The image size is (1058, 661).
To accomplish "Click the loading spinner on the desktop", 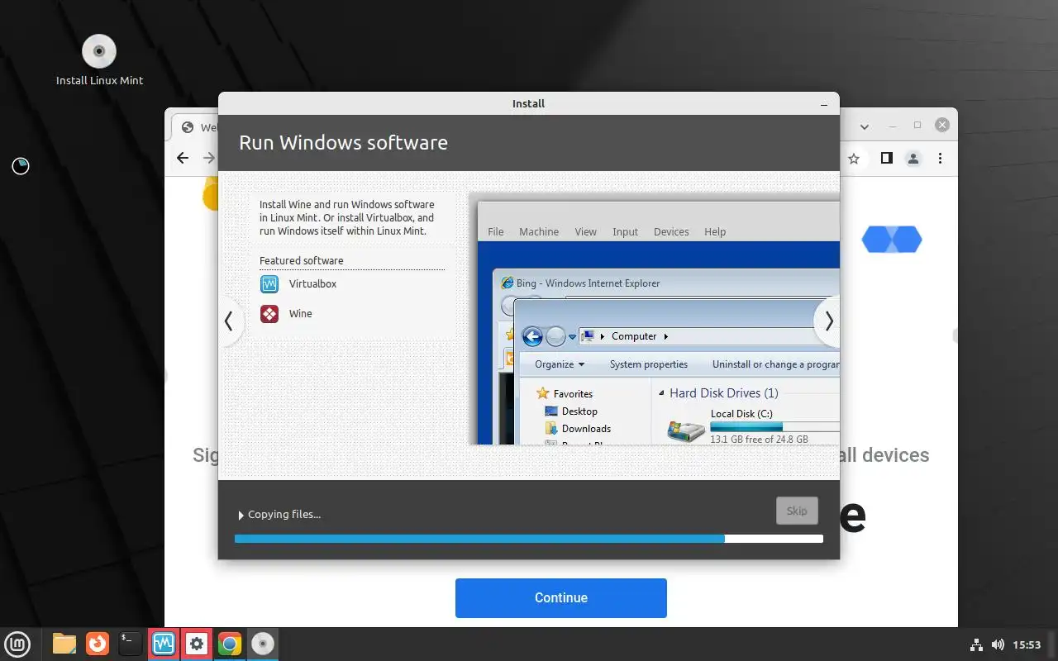I will [21, 166].
